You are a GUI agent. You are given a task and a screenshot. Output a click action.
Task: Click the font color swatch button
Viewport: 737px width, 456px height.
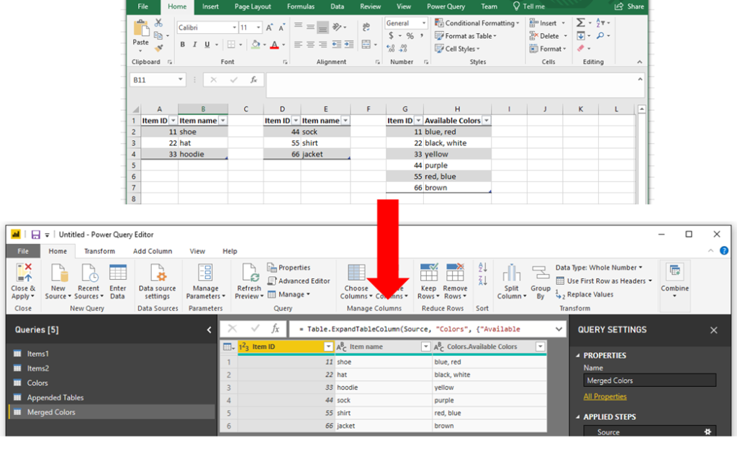pos(273,45)
